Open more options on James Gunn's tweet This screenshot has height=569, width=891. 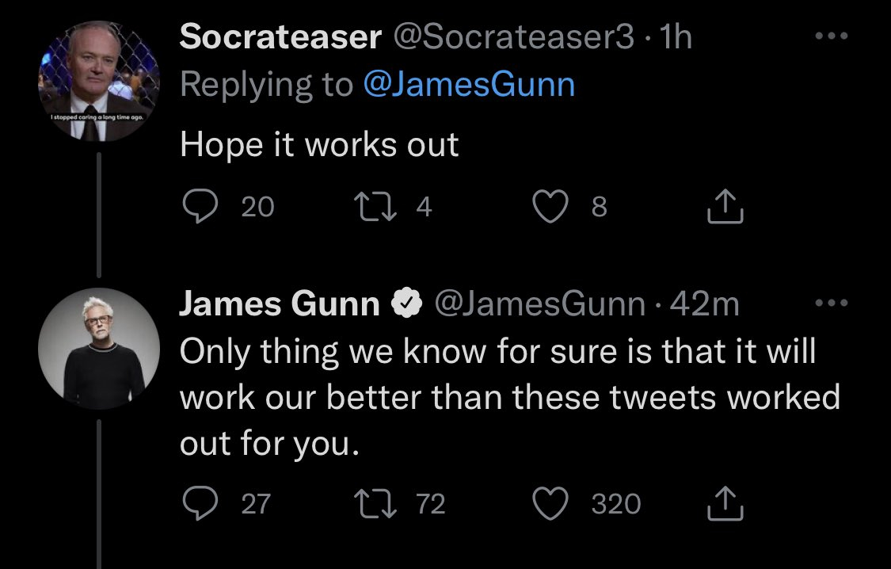pyautogui.click(x=832, y=303)
